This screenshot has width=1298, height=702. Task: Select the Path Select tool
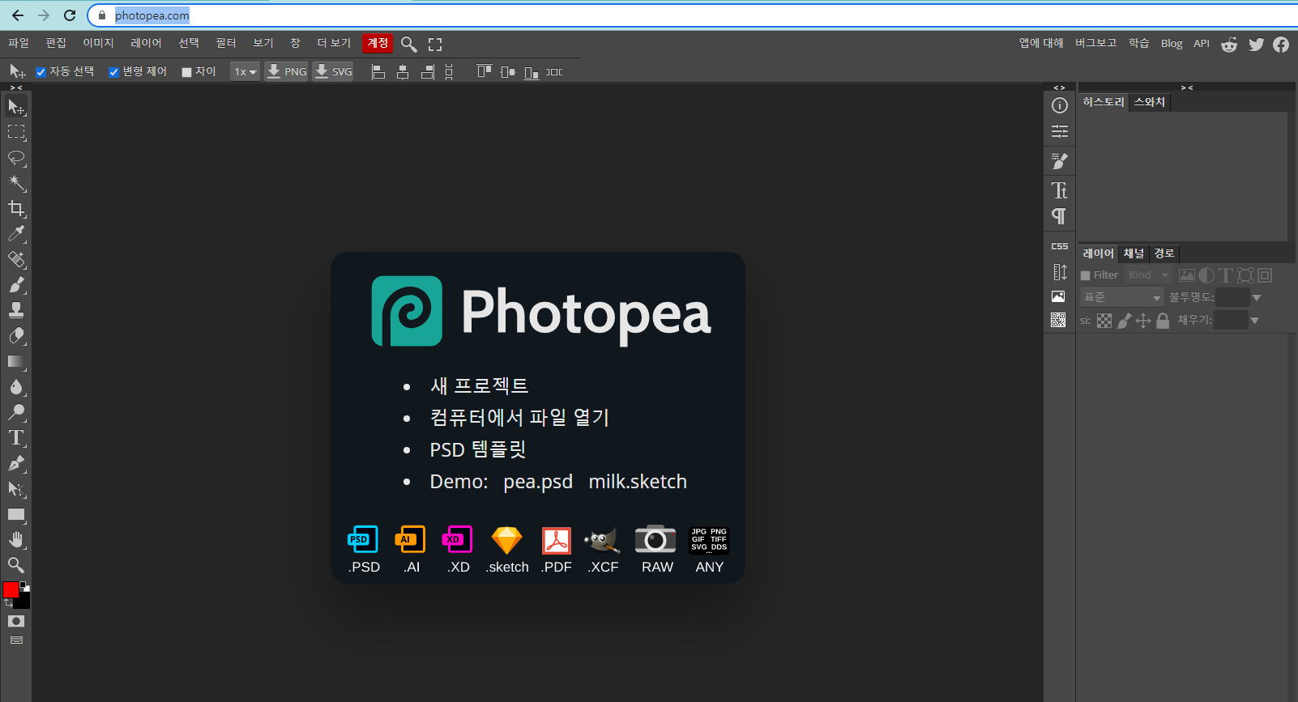tap(16, 489)
